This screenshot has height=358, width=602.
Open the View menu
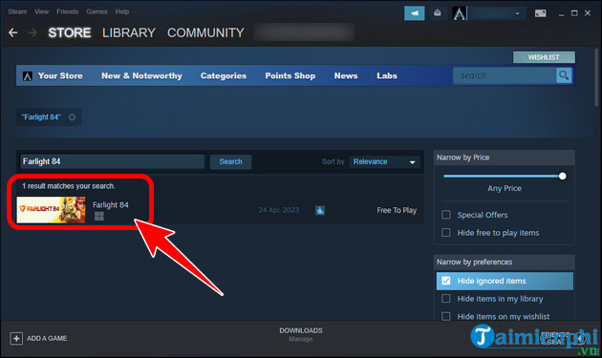pos(41,11)
